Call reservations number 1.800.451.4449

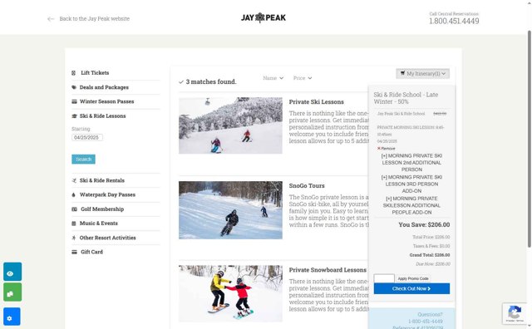coord(454,21)
